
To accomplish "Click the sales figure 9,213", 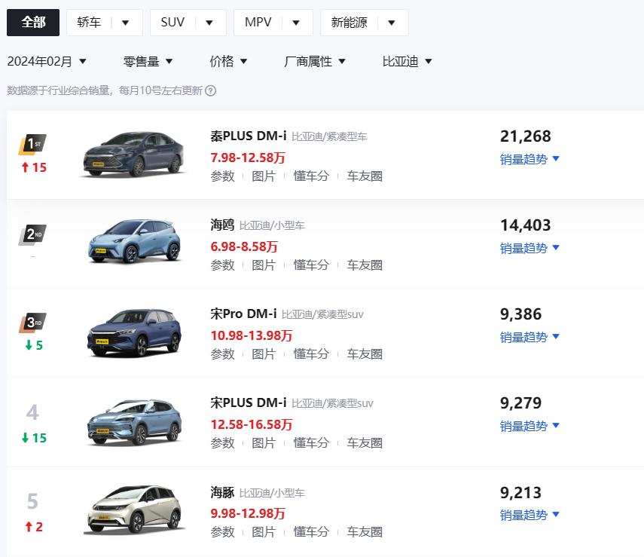I will pos(520,492).
